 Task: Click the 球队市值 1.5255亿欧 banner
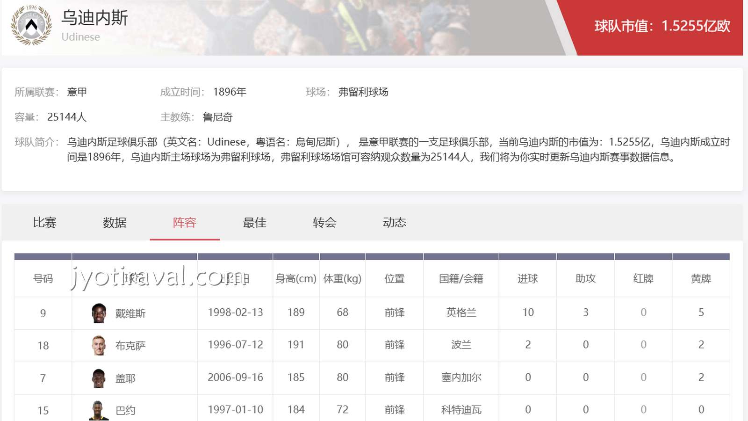click(662, 26)
